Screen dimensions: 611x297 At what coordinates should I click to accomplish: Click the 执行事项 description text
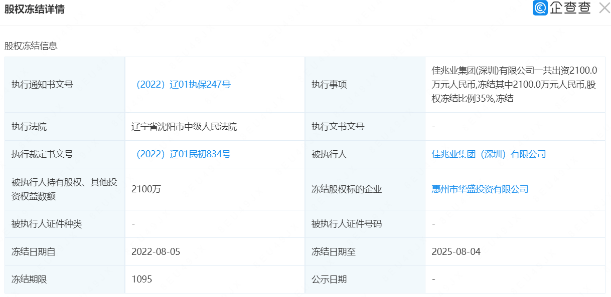tap(515, 85)
